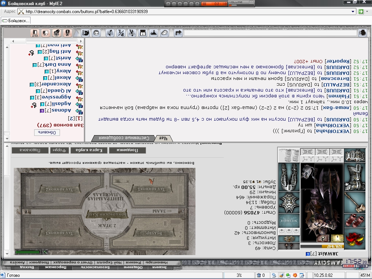Open the Безопасность bottom menu
Viewport: 372px width, 279px height.
pos(95,267)
